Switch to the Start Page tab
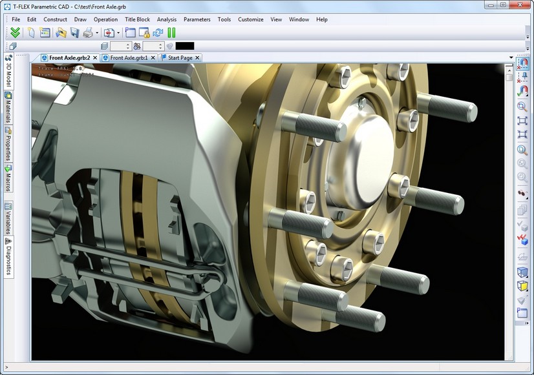The height and width of the screenshot is (375, 534). click(x=179, y=58)
